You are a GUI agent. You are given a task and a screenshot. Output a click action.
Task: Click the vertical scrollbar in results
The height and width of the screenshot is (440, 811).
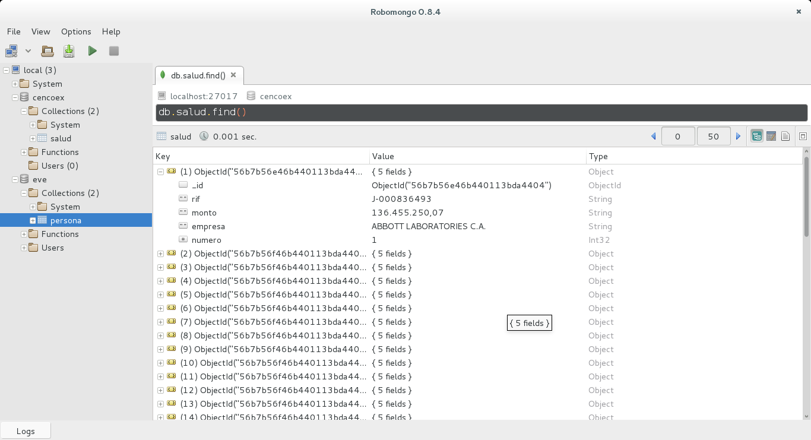coord(806,196)
